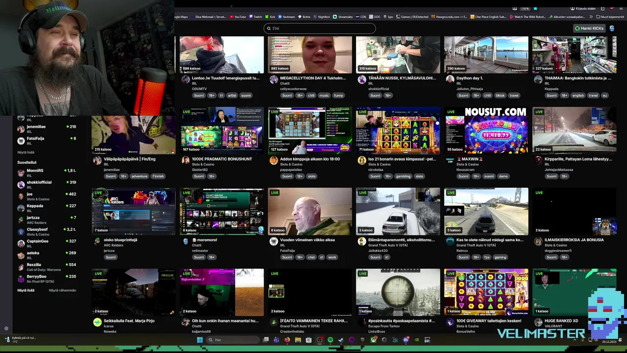Click the fps tag under Raimzz stream

487,257
